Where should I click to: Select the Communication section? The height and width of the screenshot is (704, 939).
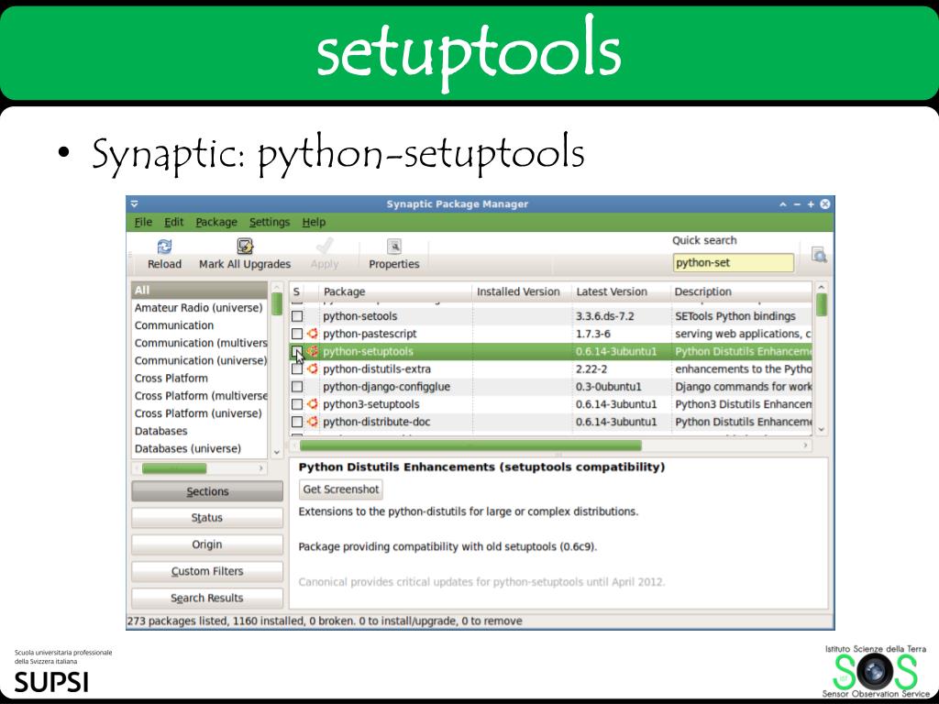(199, 325)
